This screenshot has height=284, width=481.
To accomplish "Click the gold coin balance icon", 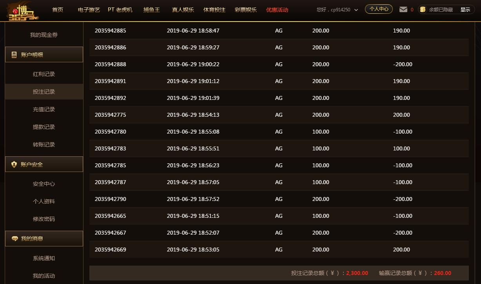I will click(422, 9).
